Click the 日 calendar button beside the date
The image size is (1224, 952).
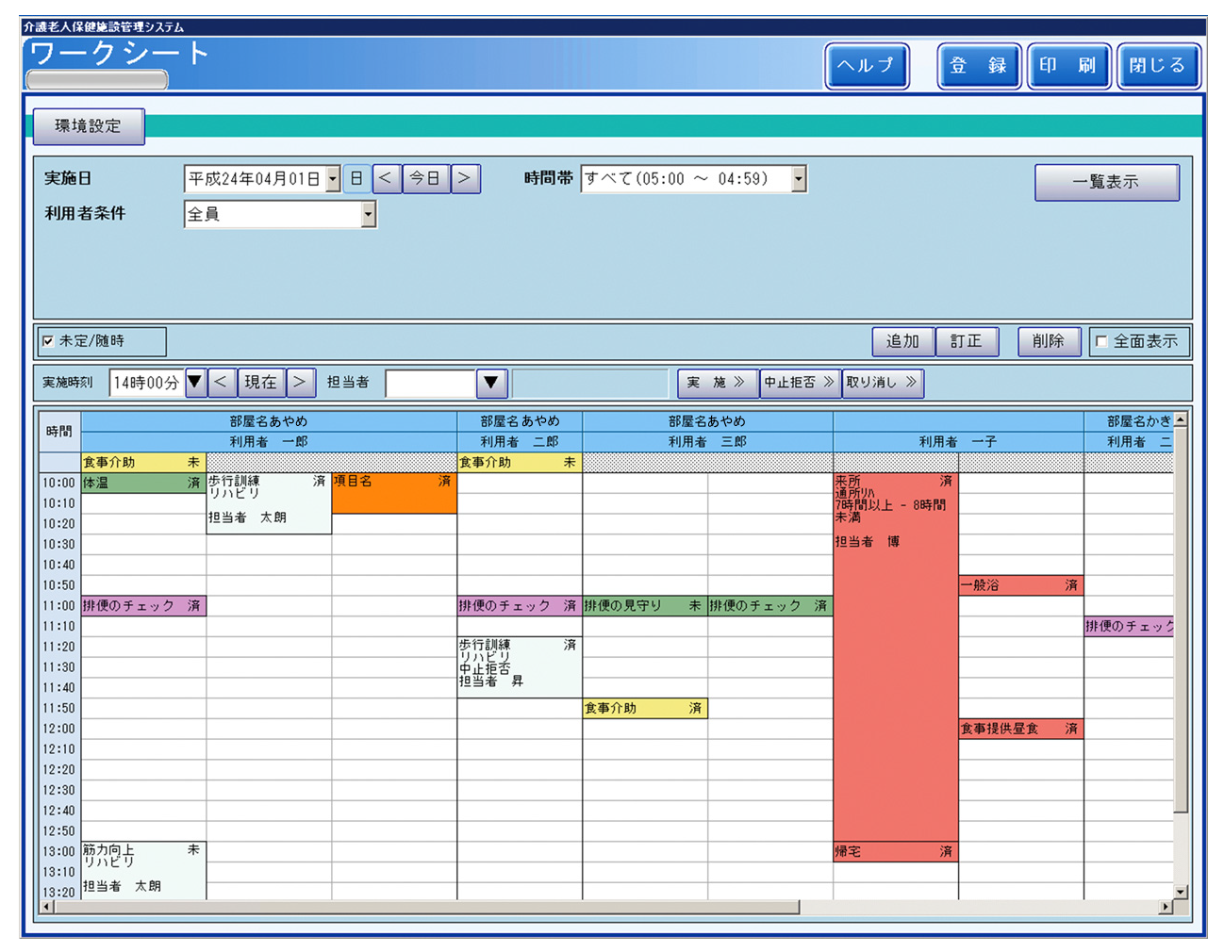[x=356, y=178]
